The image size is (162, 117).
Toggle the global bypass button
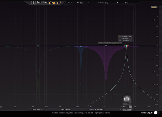click(x=130, y=107)
